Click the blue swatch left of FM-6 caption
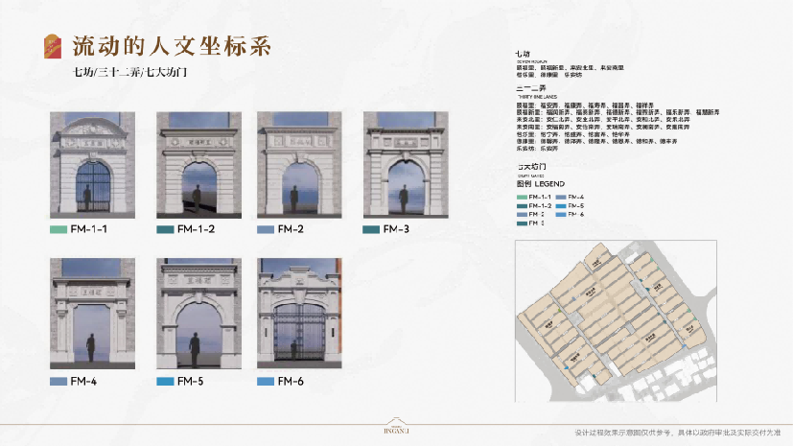The height and width of the screenshot is (446, 793). click(266, 382)
